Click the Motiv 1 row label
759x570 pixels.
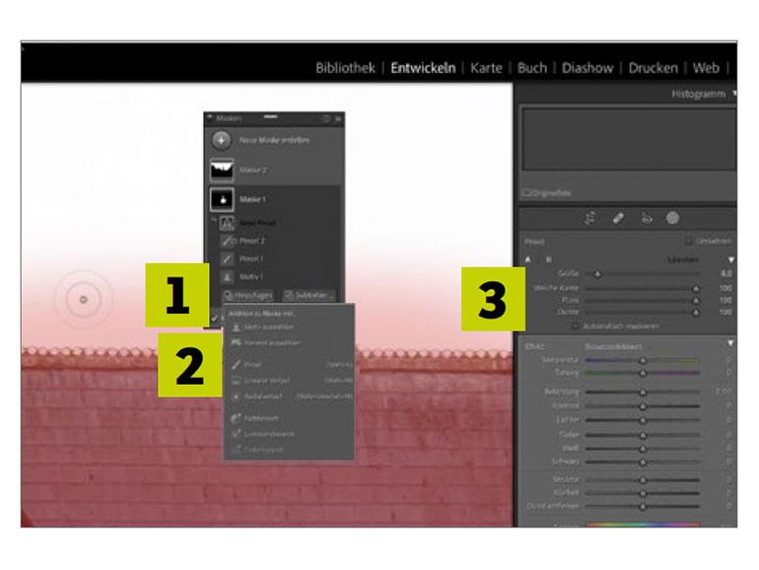click(251, 276)
